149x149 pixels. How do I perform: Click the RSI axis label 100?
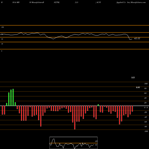(x=2, y=27)
